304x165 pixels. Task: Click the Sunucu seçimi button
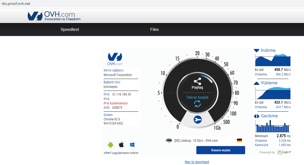pos(221,150)
